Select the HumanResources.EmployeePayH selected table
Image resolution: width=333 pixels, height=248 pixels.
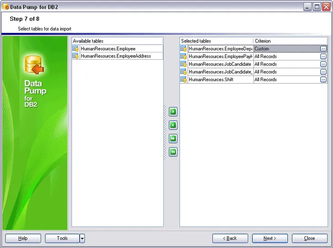click(220, 56)
